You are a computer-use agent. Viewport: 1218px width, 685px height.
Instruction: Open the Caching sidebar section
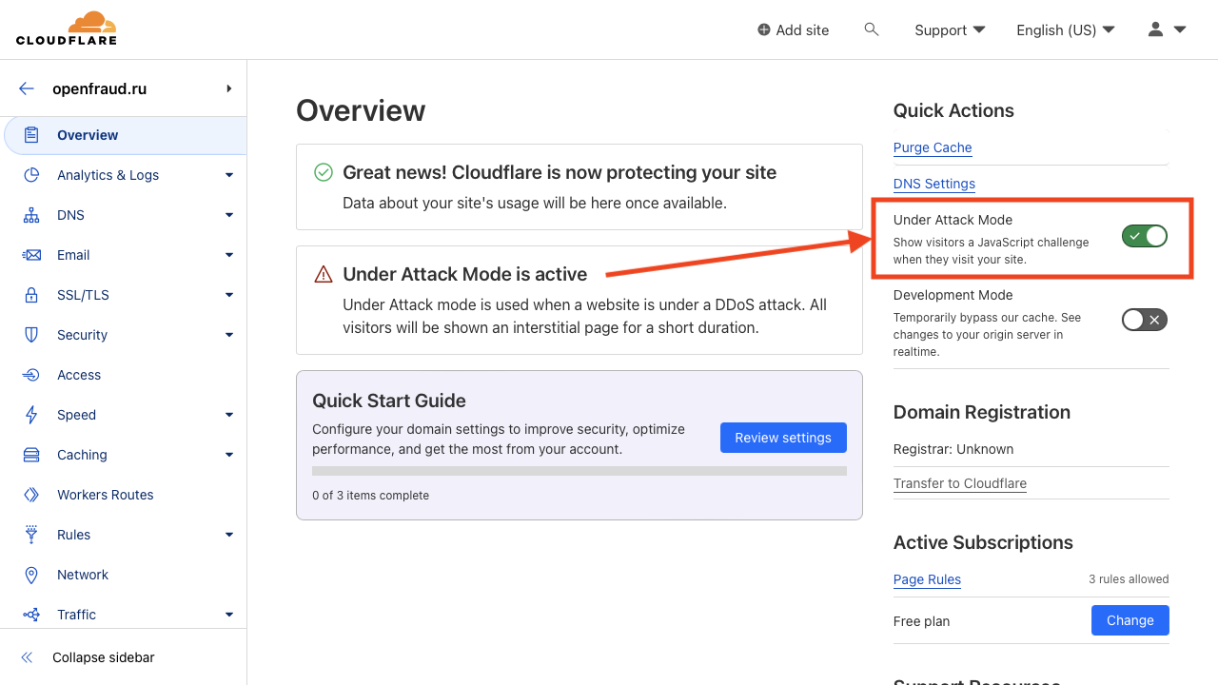point(124,455)
